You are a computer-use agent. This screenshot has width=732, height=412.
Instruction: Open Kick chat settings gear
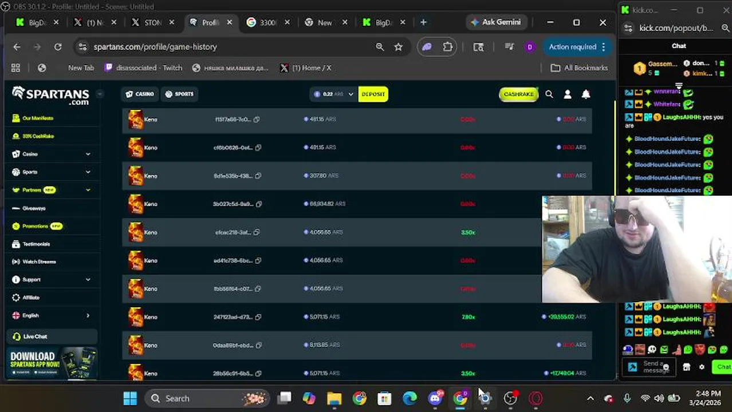(702, 367)
